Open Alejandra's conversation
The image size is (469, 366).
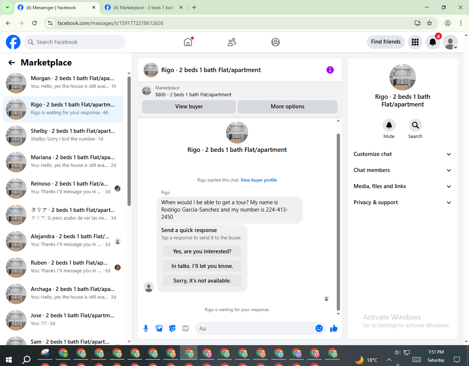pos(63,241)
